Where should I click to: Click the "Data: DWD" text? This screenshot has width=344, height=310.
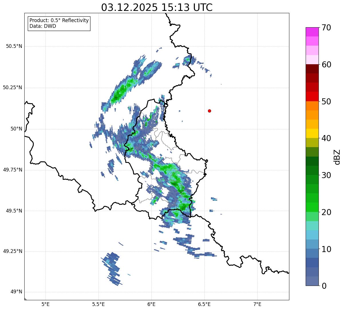[x=43, y=26]
